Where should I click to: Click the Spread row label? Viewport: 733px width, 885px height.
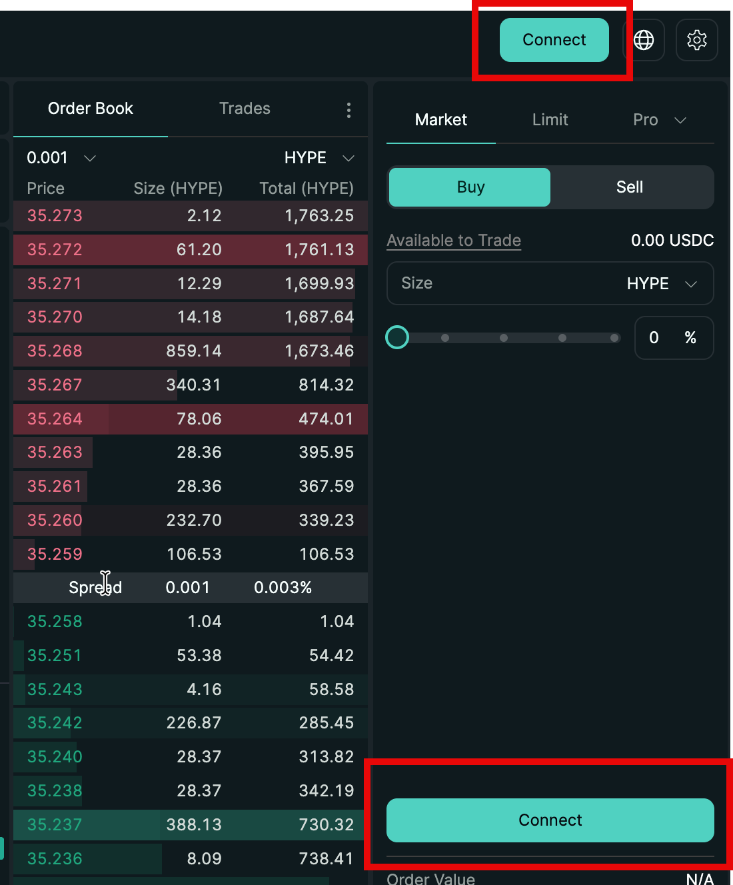[95, 588]
